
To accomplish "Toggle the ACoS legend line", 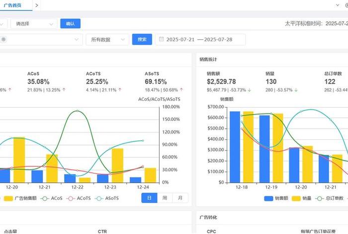I will click(x=52, y=198).
